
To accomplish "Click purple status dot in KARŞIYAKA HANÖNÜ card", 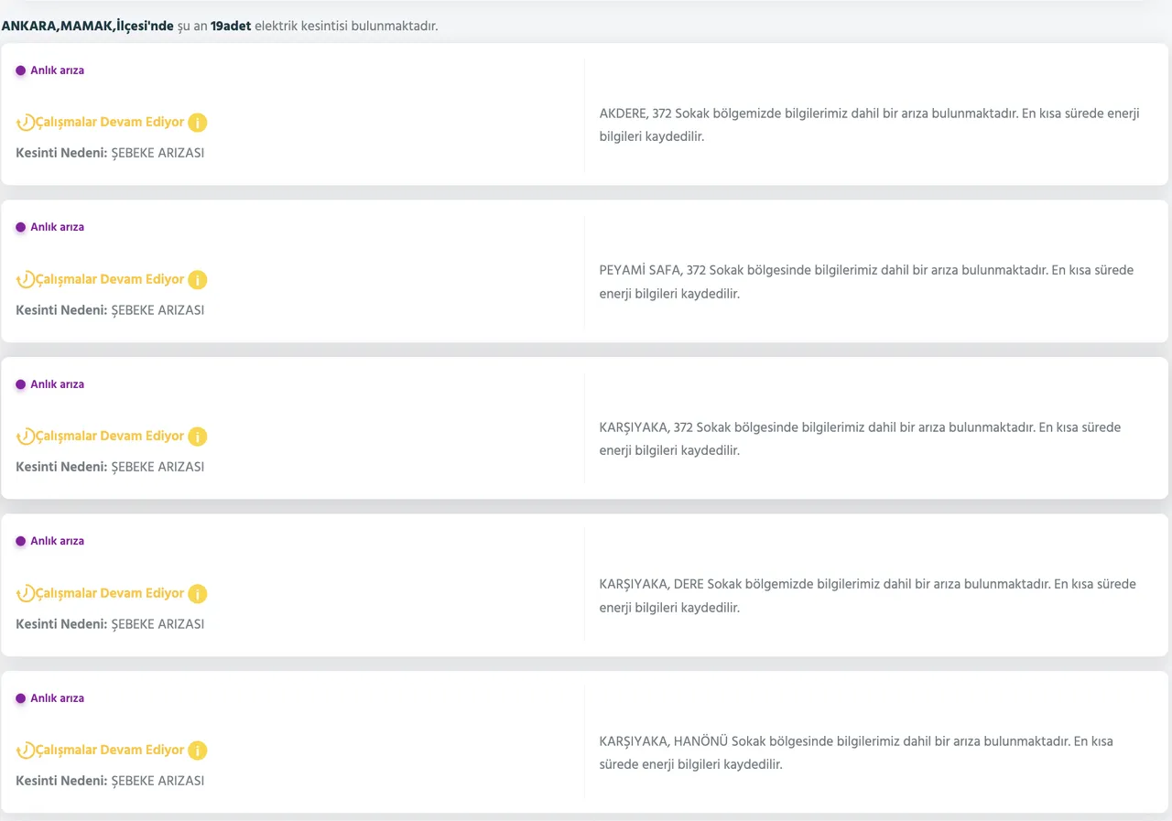I will (20, 698).
